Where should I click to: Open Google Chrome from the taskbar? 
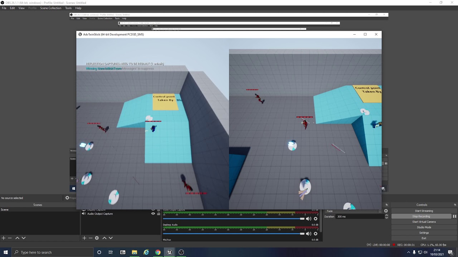pyautogui.click(x=158, y=252)
